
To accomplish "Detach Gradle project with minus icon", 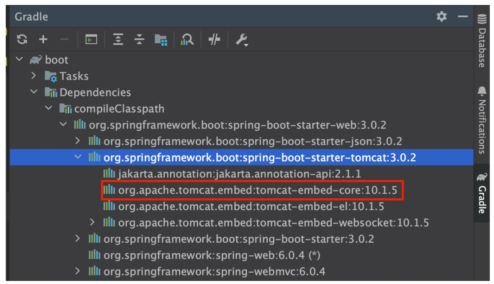I will pos(64,39).
